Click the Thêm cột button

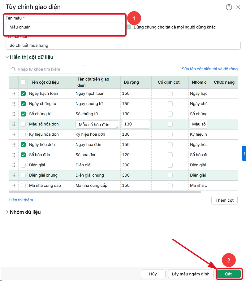pos(224,200)
